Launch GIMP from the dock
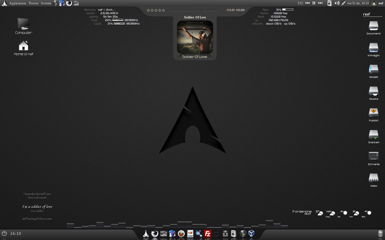This screenshot has height=240, width=385. (190, 234)
